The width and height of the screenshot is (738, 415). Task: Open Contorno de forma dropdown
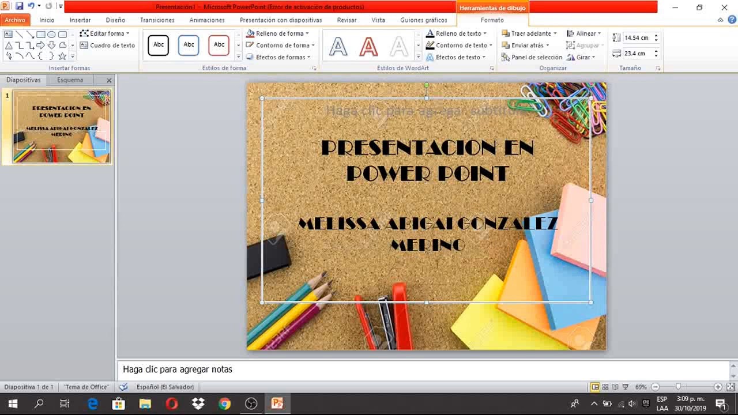(280, 45)
